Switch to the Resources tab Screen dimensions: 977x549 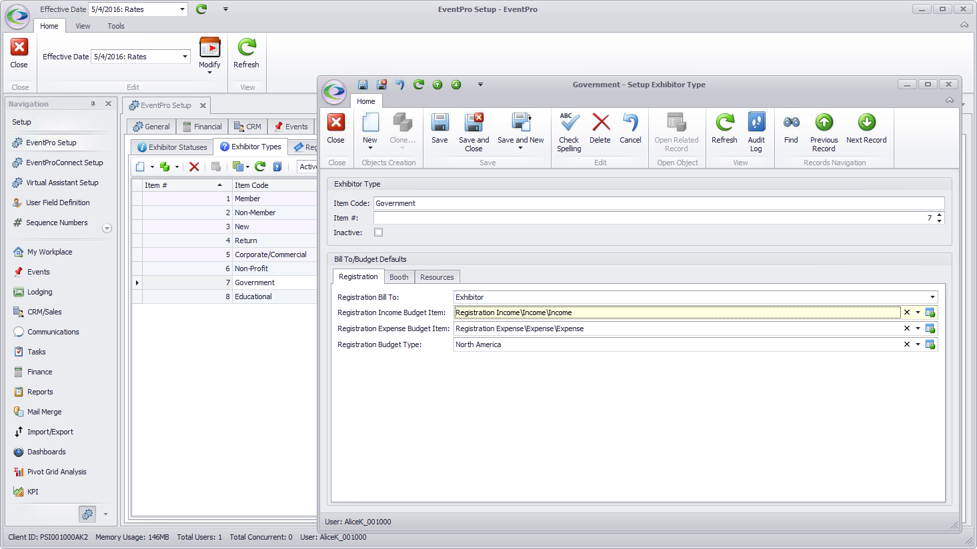click(437, 277)
